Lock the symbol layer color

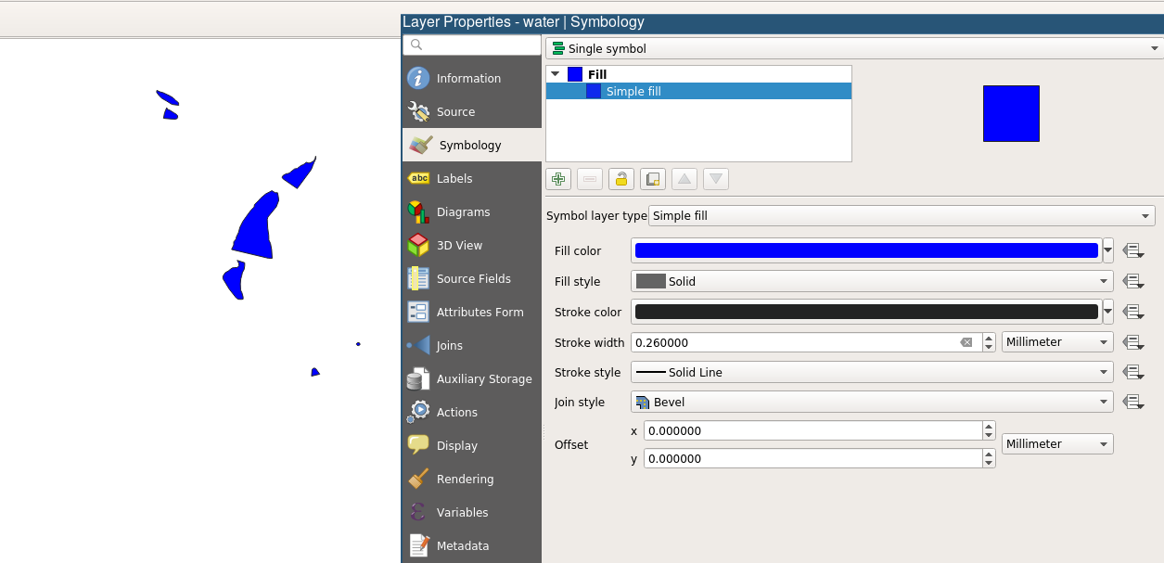(x=621, y=179)
